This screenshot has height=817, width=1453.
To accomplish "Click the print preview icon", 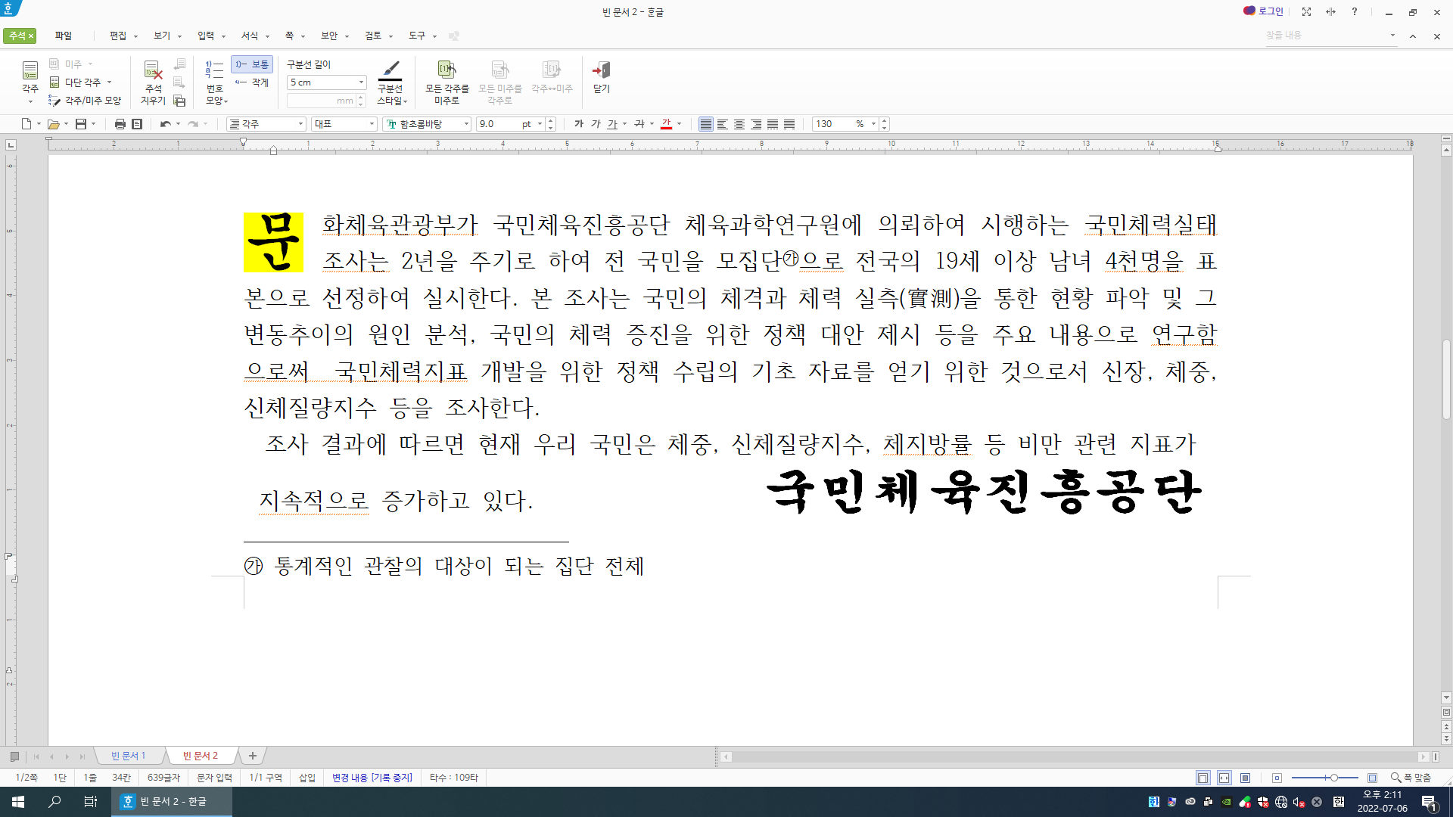I will pyautogui.click(x=137, y=124).
